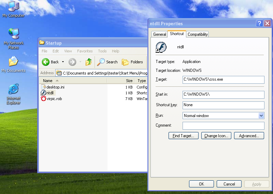The width and height of the screenshot is (273, 194).
Task: Click the Shortcut key field
Action: pyautogui.click(x=224, y=105)
